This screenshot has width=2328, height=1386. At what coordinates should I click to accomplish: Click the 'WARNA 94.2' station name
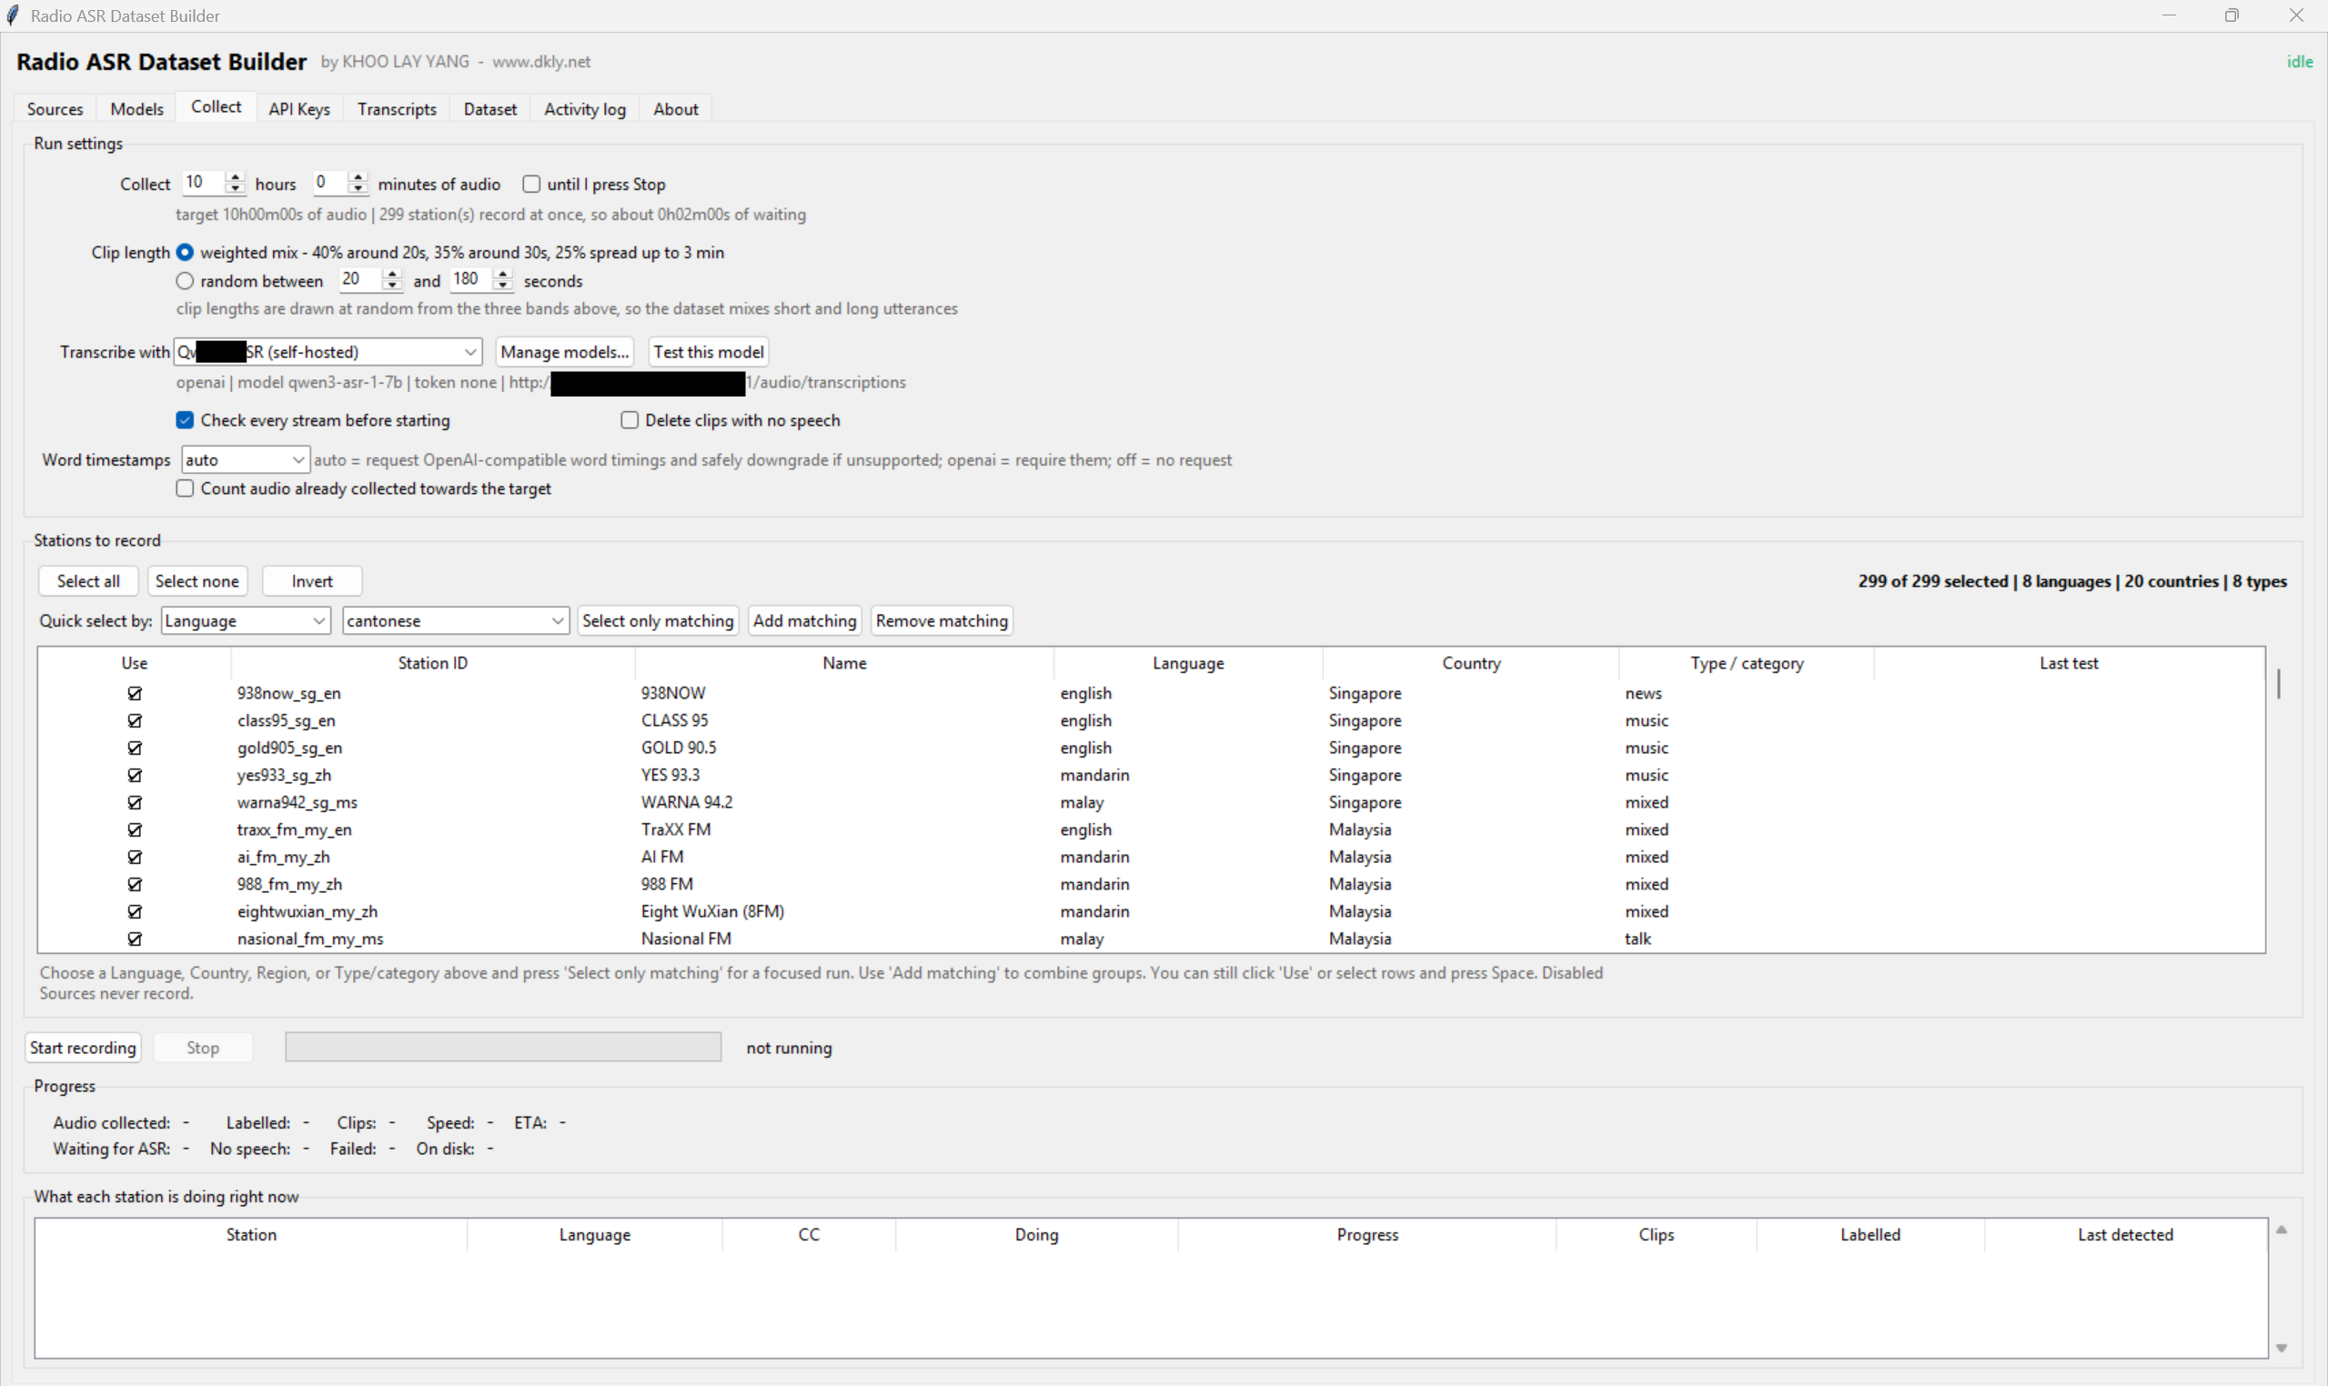[687, 802]
